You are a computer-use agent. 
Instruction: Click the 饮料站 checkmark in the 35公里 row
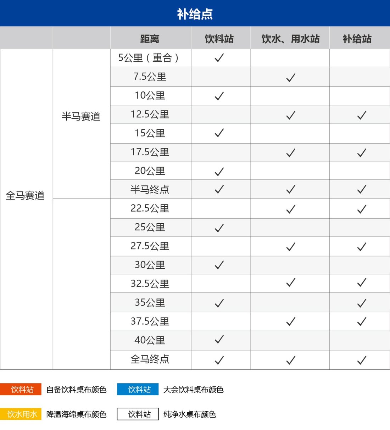click(219, 303)
